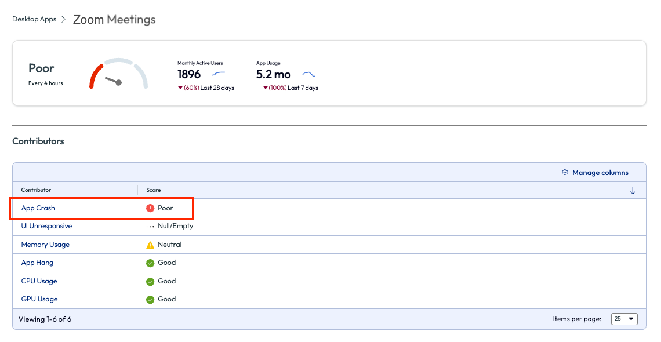
Task: Click the Poor score gauge
Action: coord(118,74)
